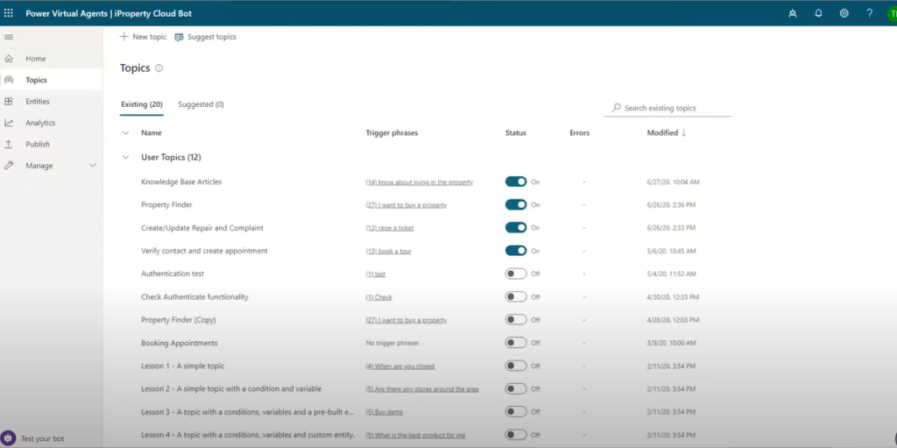Viewport: 897px width, 448px height.
Task: Open the Booking Appointments topic
Action: (180, 343)
